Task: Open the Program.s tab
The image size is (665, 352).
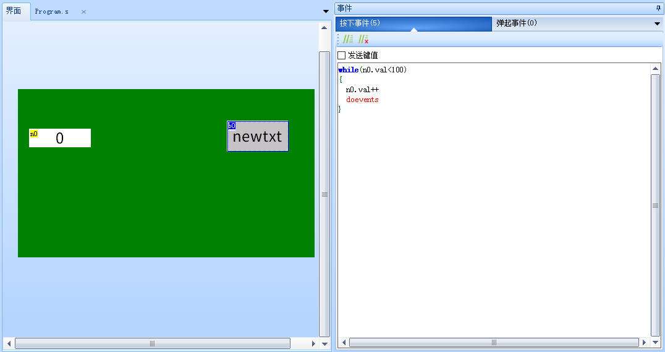Action: click(x=52, y=12)
